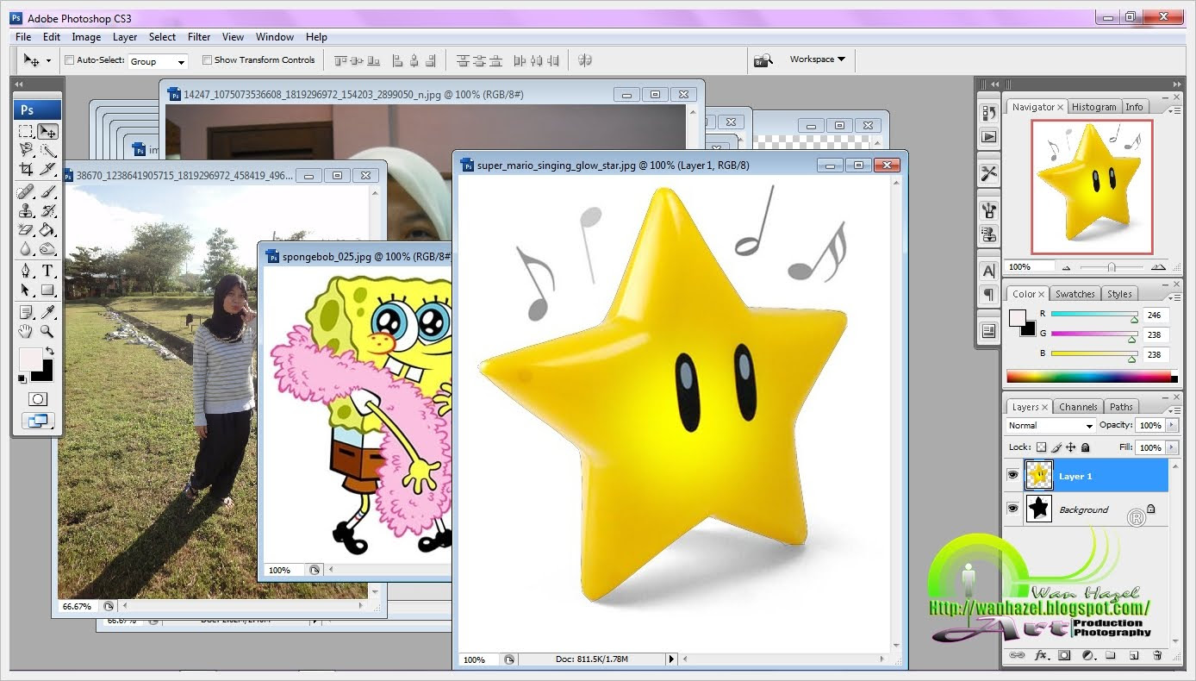Select the Lasso tool
This screenshot has height=681, width=1196.
pos(26,150)
